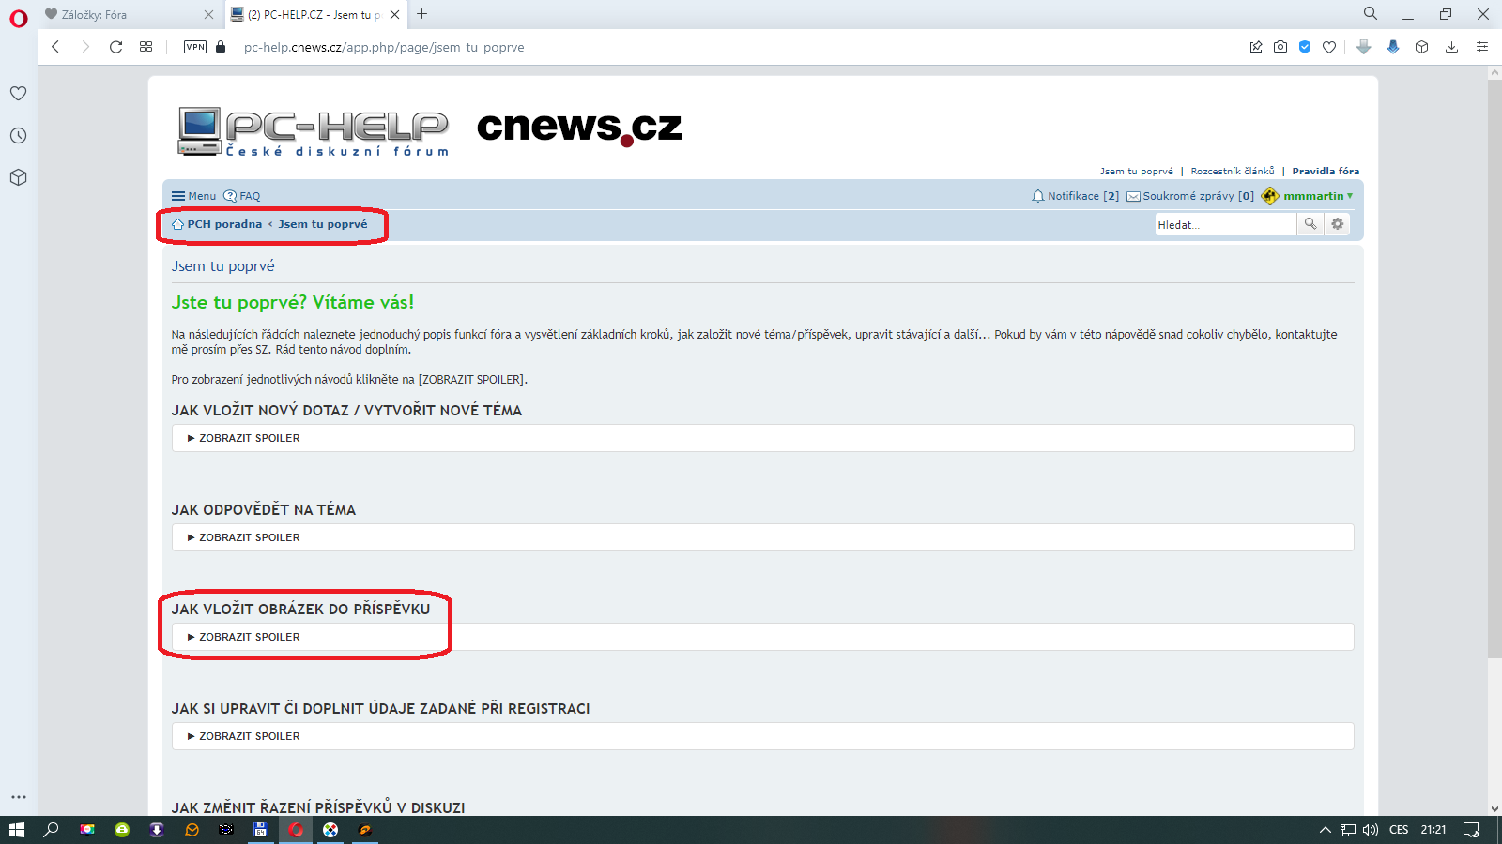Go to PCH poradna breadcrumb

tap(223, 224)
